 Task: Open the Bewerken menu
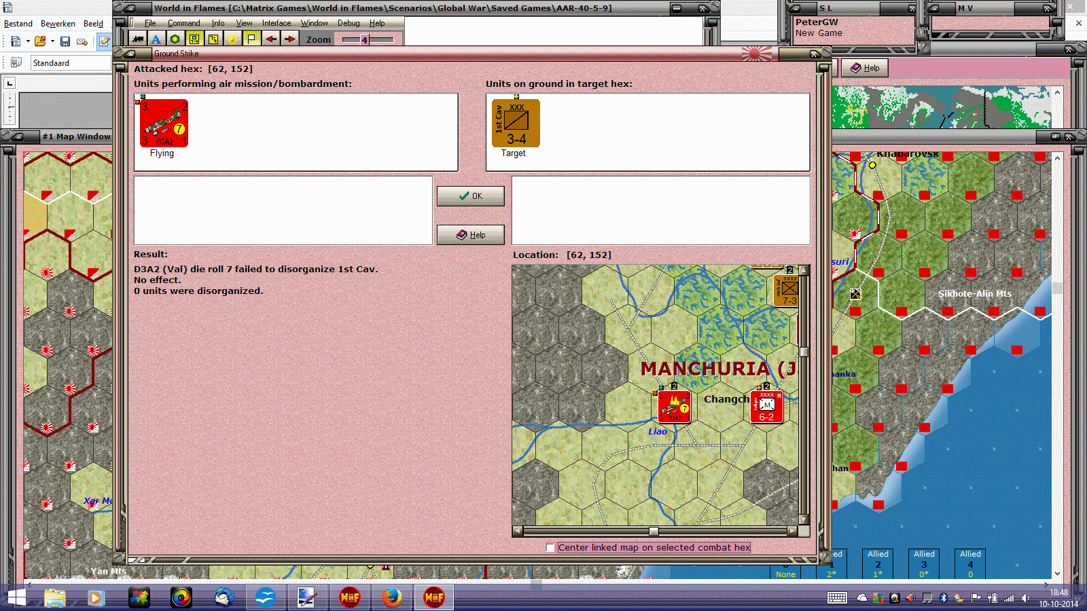[58, 24]
